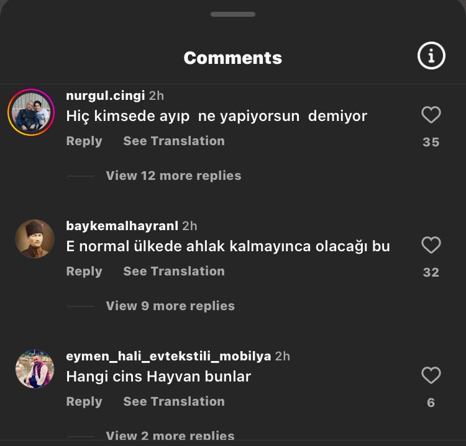Open nurgul.cingi's profile picture story
Screen dimensions: 466x446
coord(31,112)
